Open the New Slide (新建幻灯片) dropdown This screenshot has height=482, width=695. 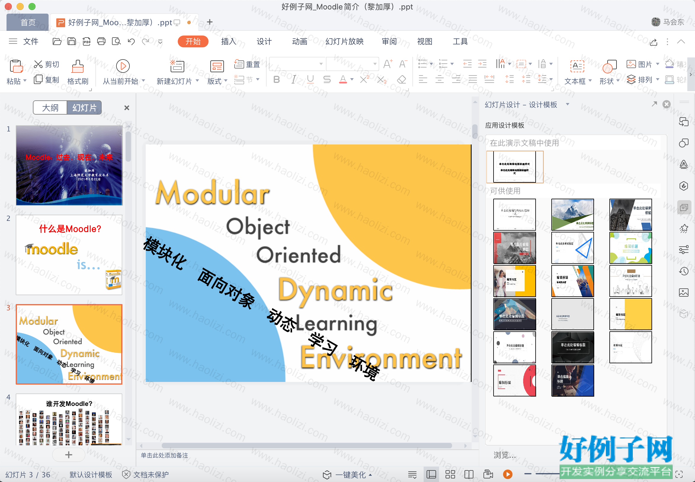tap(197, 81)
